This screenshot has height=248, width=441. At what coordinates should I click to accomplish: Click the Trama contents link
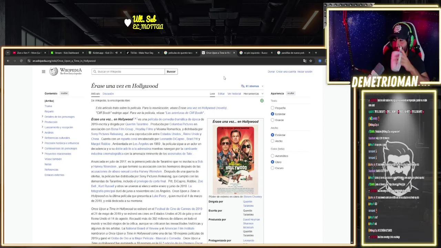[x=48, y=106]
